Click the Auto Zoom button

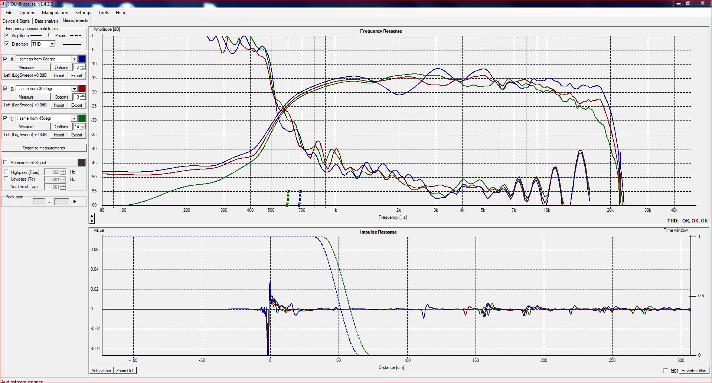(x=101, y=370)
